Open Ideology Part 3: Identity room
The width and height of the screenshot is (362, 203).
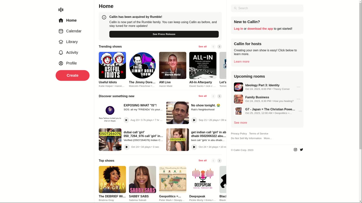pos(262,85)
